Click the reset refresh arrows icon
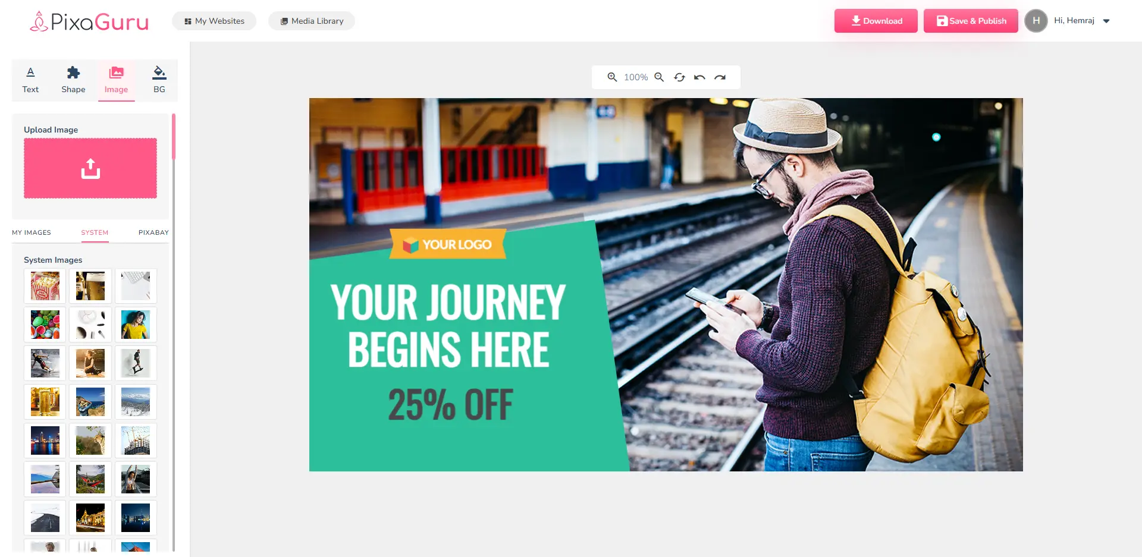Viewport: 1142px width, 557px height. [679, 77]
